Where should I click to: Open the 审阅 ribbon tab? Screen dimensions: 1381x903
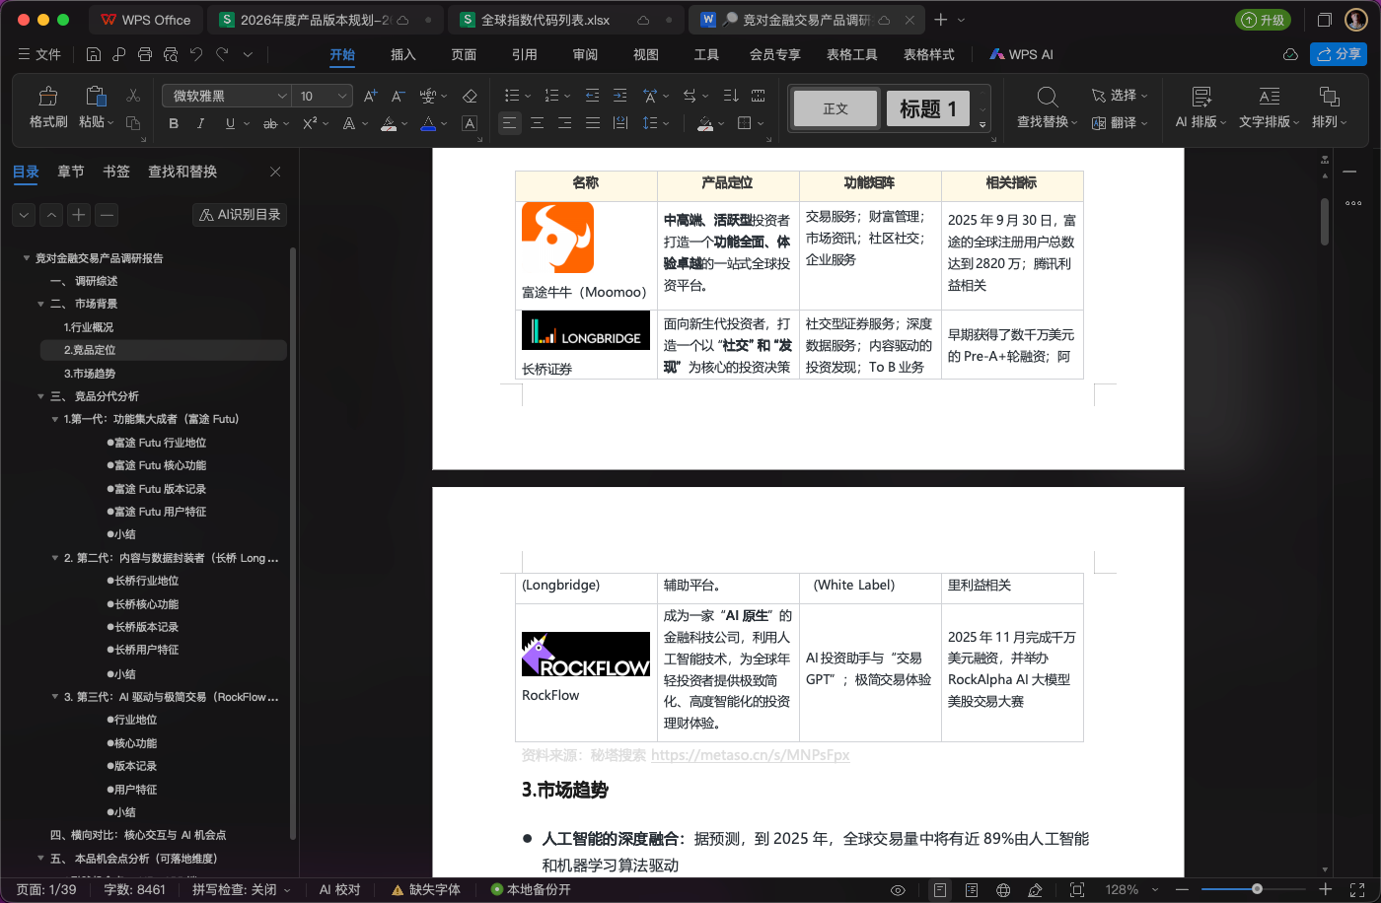click(x=585, y=54)
